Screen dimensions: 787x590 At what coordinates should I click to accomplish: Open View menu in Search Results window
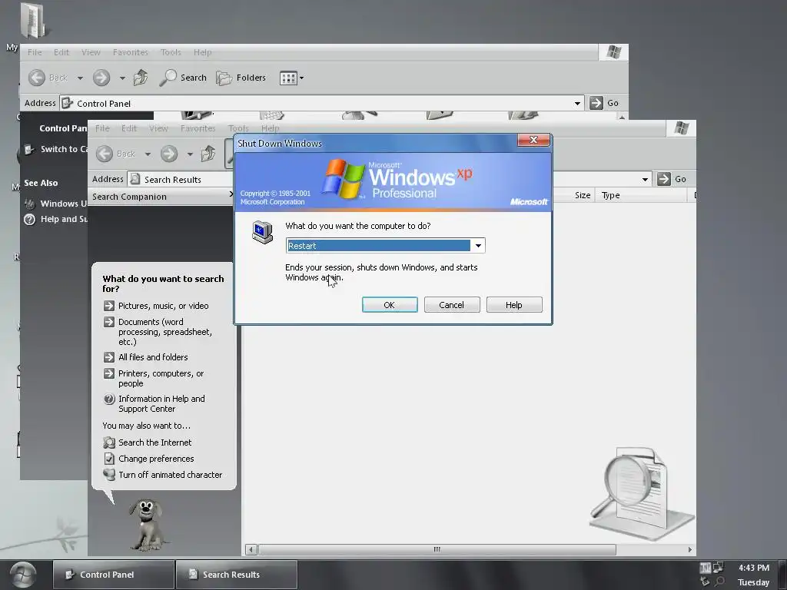(158, 128)
